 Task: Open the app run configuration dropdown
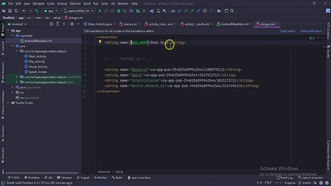(51, 11)
